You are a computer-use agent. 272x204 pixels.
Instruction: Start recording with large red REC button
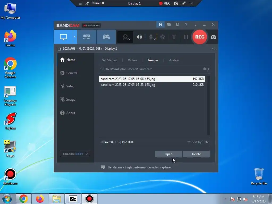[200, 37]
